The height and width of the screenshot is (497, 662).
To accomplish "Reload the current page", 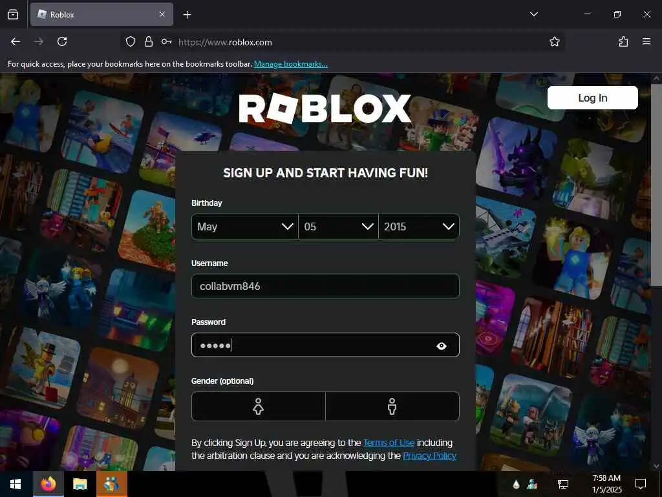I will point(62,41).
